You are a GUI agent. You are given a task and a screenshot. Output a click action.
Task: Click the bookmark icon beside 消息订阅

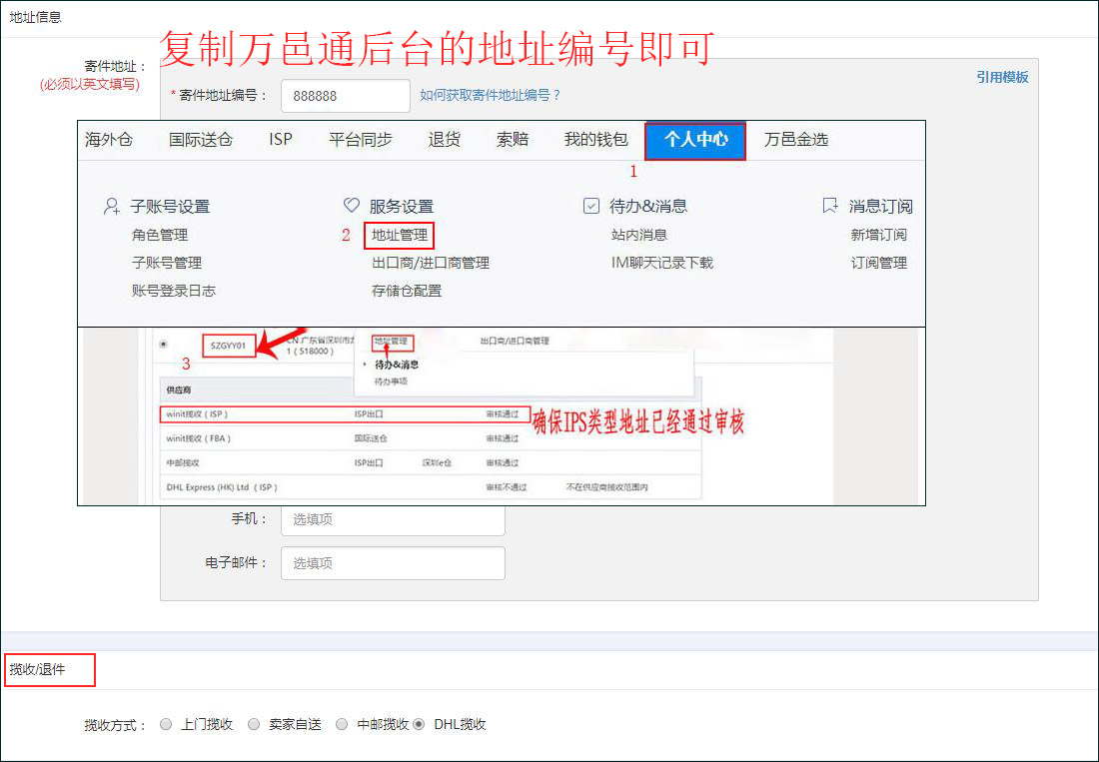point(830,206)
